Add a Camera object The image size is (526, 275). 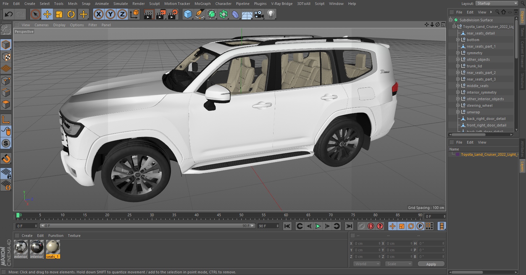click(x=259, y=14)
